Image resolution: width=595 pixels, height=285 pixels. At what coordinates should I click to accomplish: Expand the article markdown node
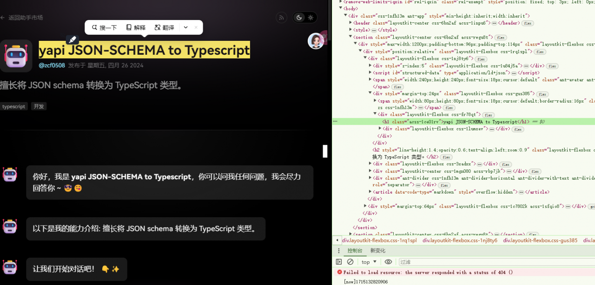click(x=370, y=192)
